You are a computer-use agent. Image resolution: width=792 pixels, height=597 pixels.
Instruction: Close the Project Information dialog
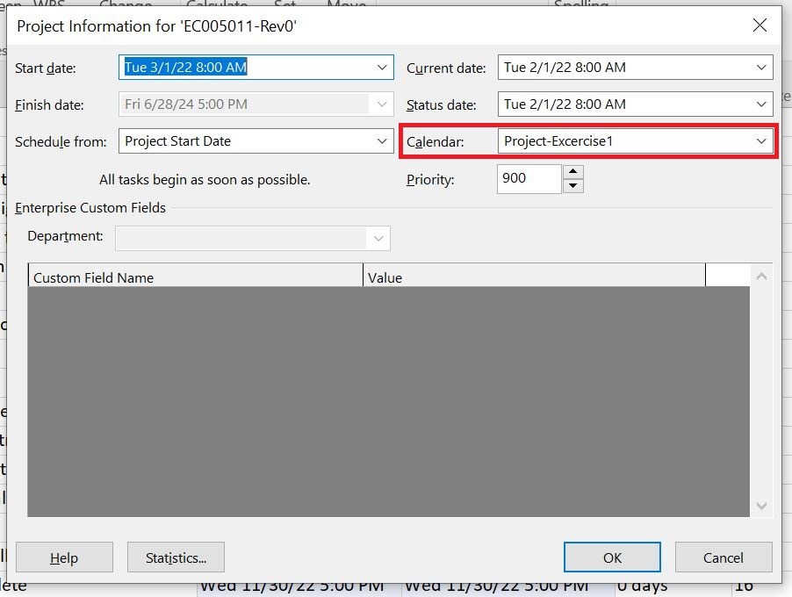[760, 25]
